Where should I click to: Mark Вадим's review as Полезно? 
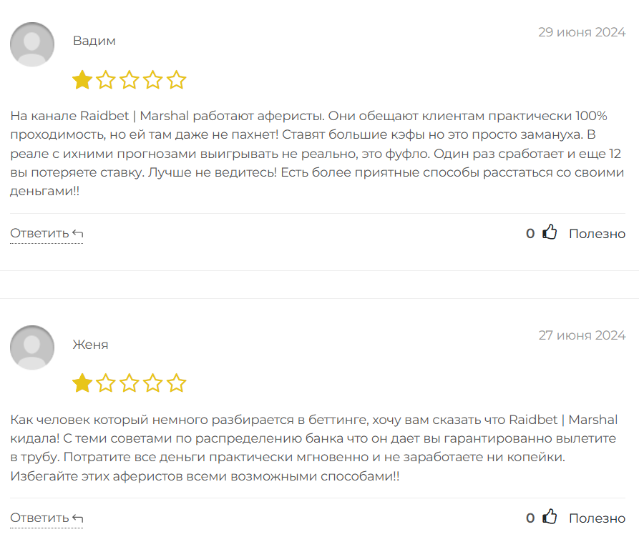(597, 234)
